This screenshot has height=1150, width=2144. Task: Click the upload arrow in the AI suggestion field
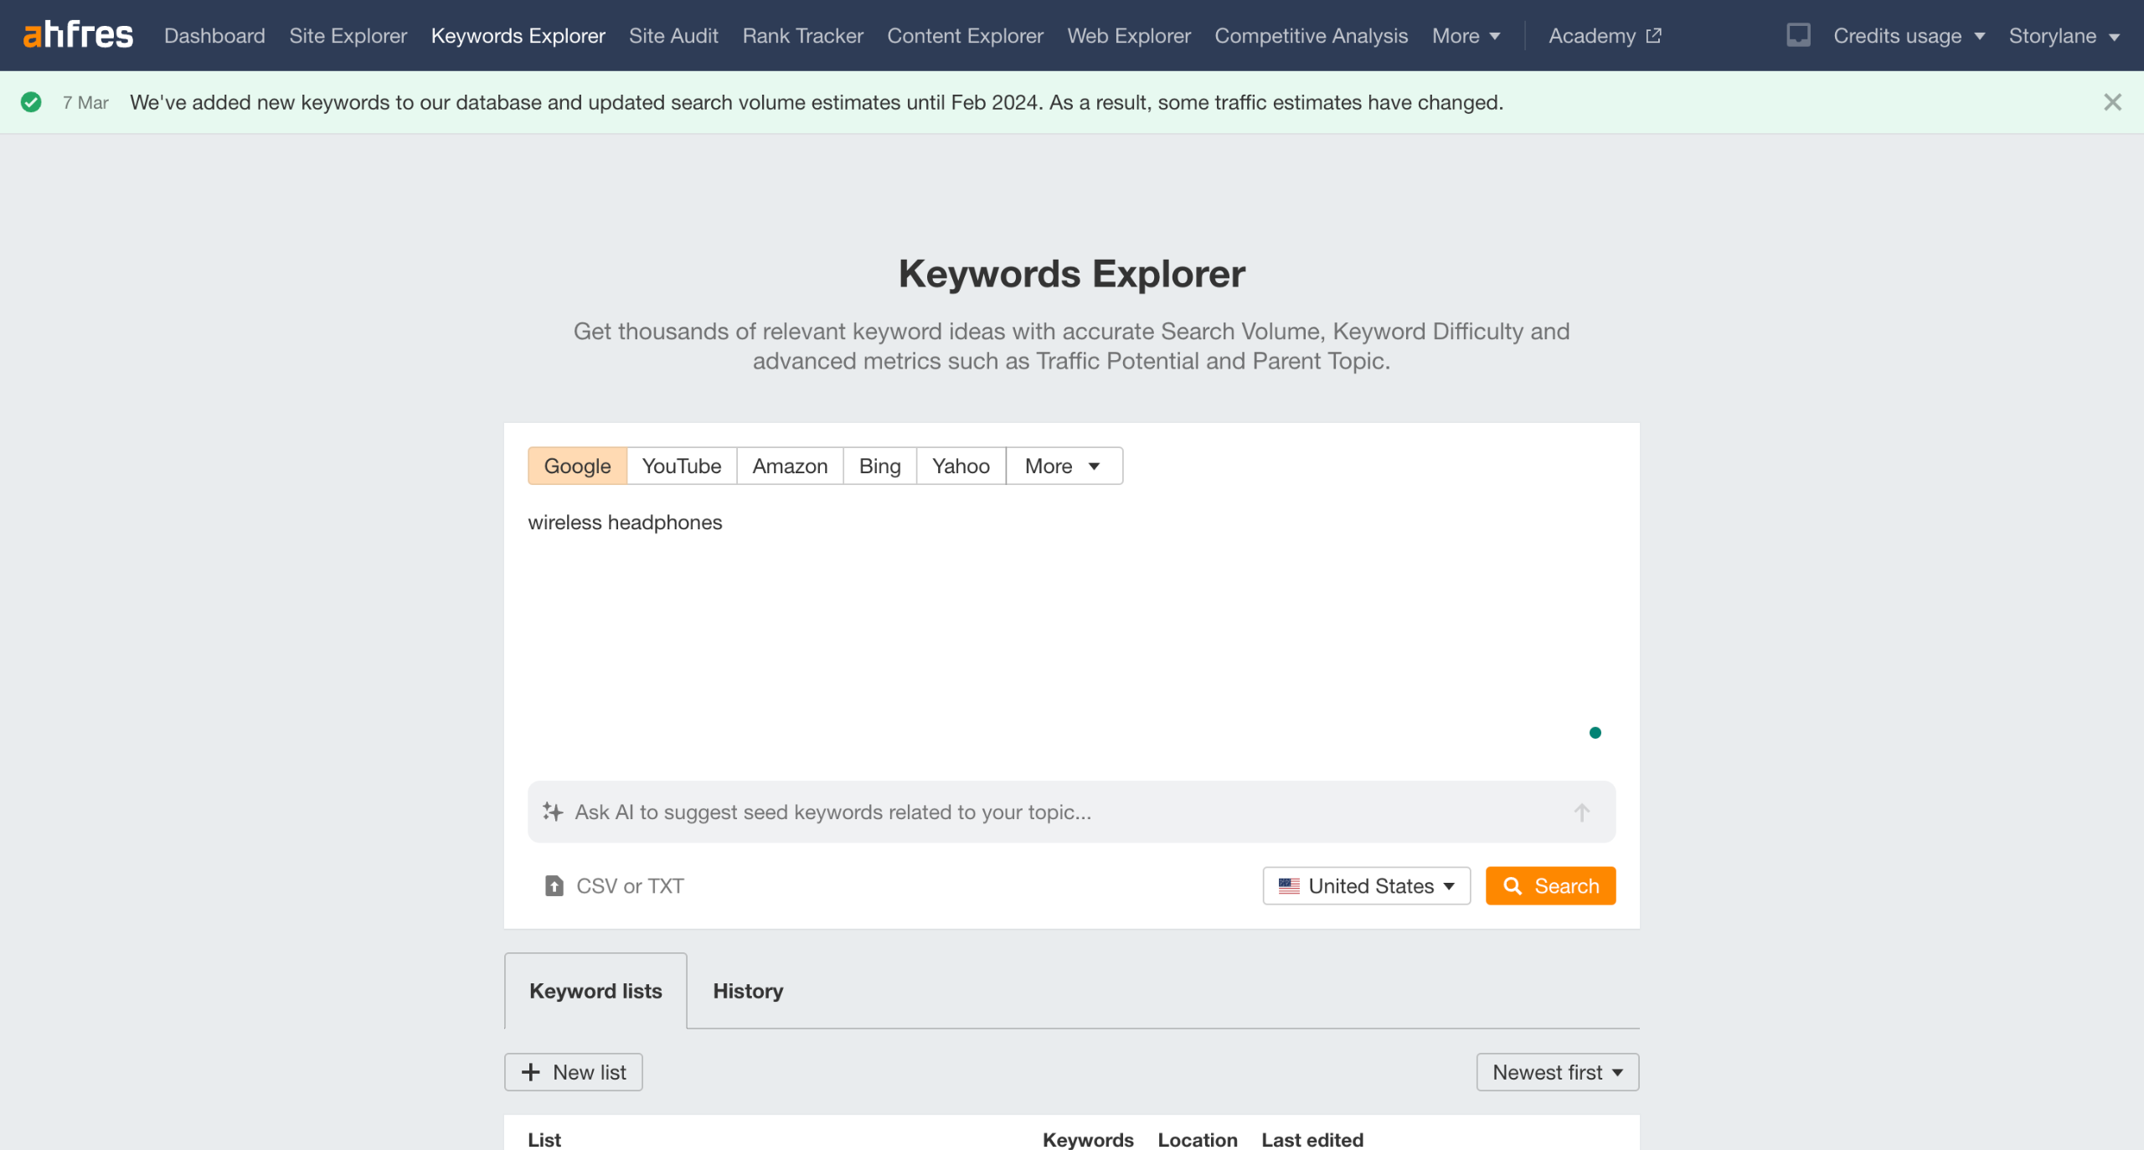(1580, 811)
